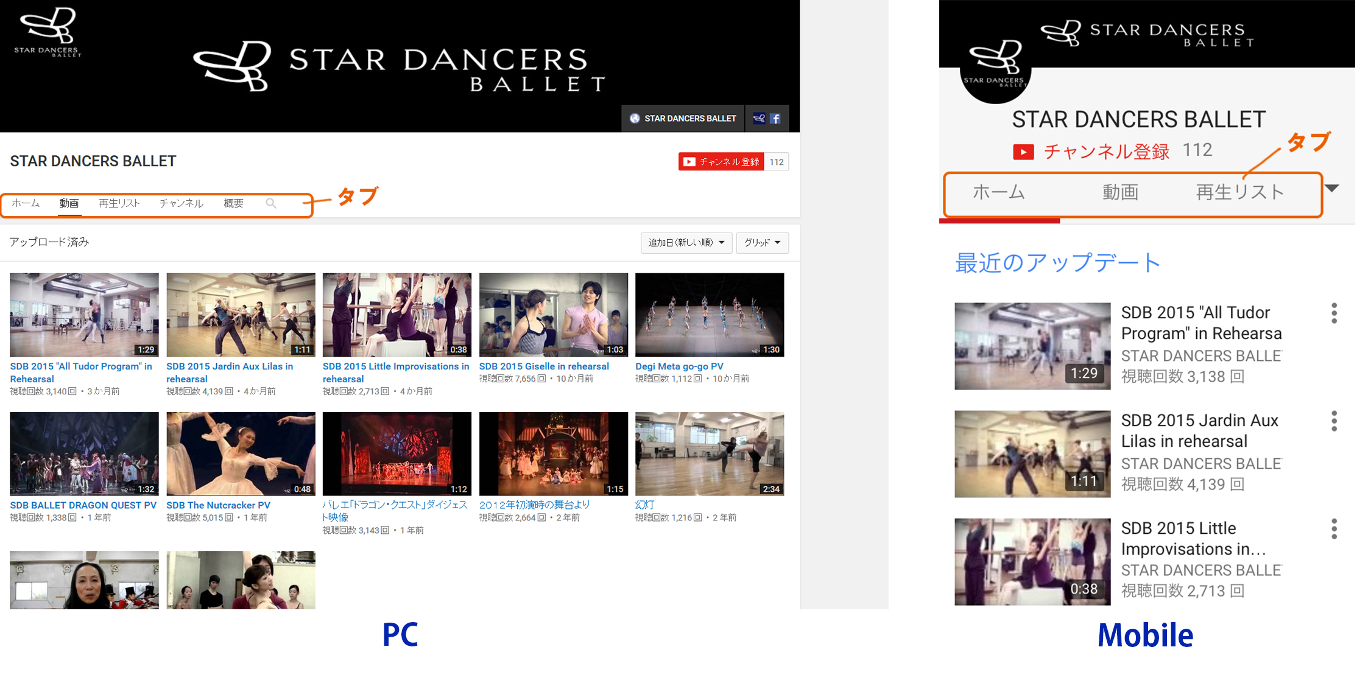Open the 追加日(新しい順) sort dropdown

click(x=686, y=243)
